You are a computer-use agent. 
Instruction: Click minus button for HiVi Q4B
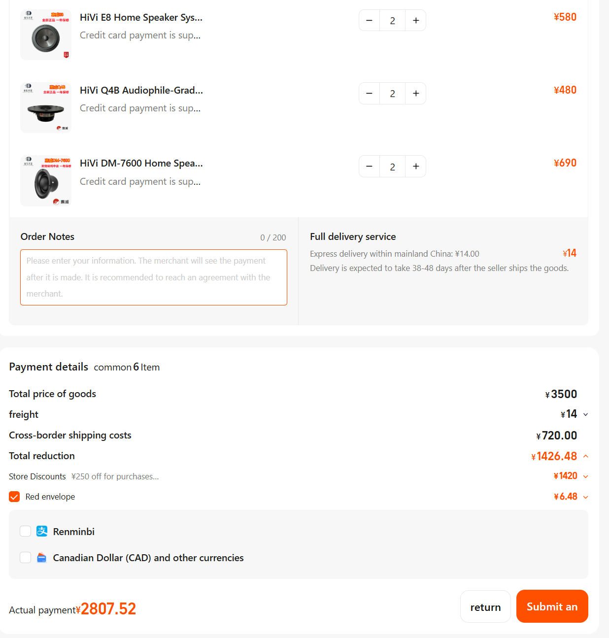pyautogui.click(x=369, y=94)
